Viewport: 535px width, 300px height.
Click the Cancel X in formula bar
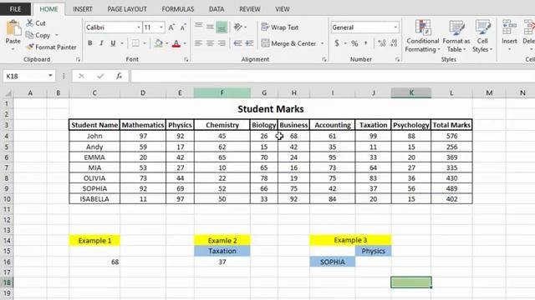[81, 76]
